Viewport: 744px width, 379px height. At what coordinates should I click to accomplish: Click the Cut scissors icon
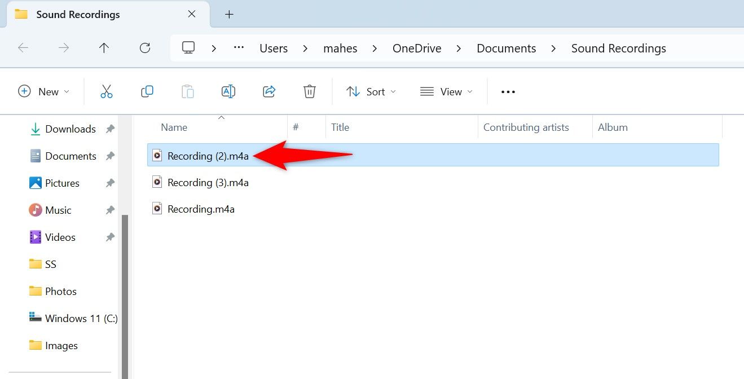pos(107,91)
